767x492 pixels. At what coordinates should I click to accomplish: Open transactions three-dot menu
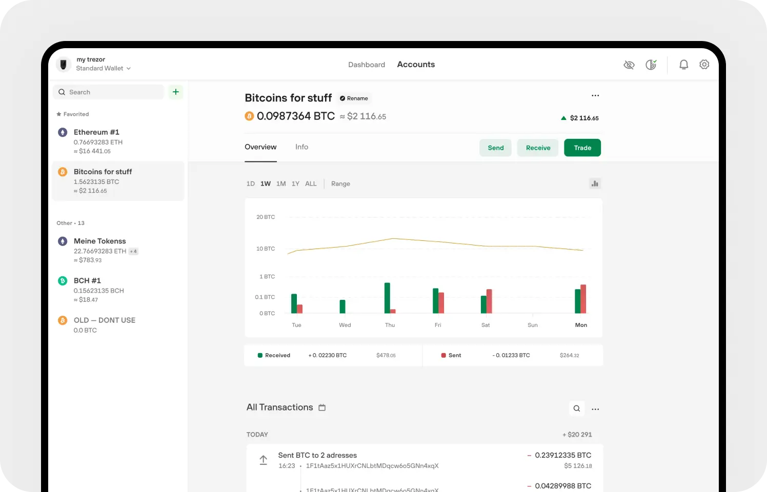pos(595,409)
